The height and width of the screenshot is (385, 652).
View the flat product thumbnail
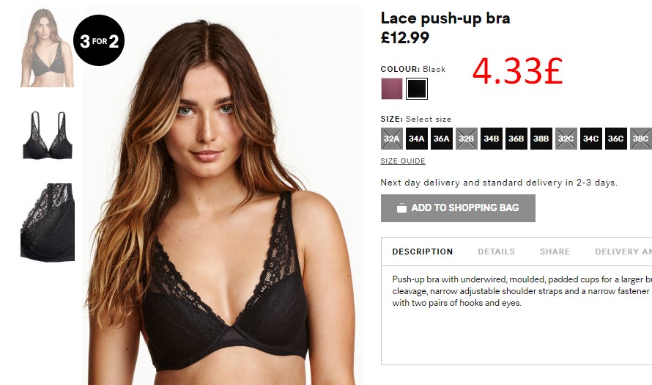pos(48,135)
